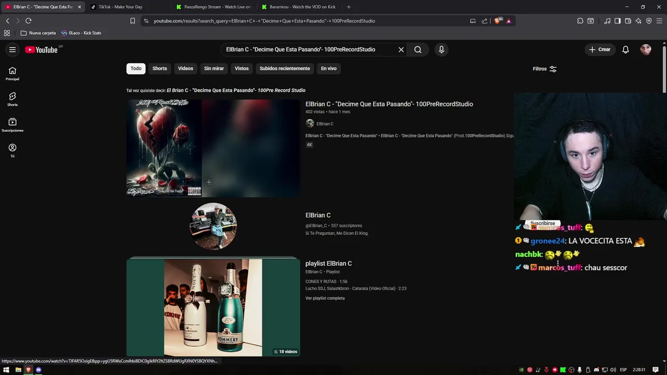Screen dimensions: 667x375
Task: Open the Brave Wallet icon
Action: click(628, 21)
